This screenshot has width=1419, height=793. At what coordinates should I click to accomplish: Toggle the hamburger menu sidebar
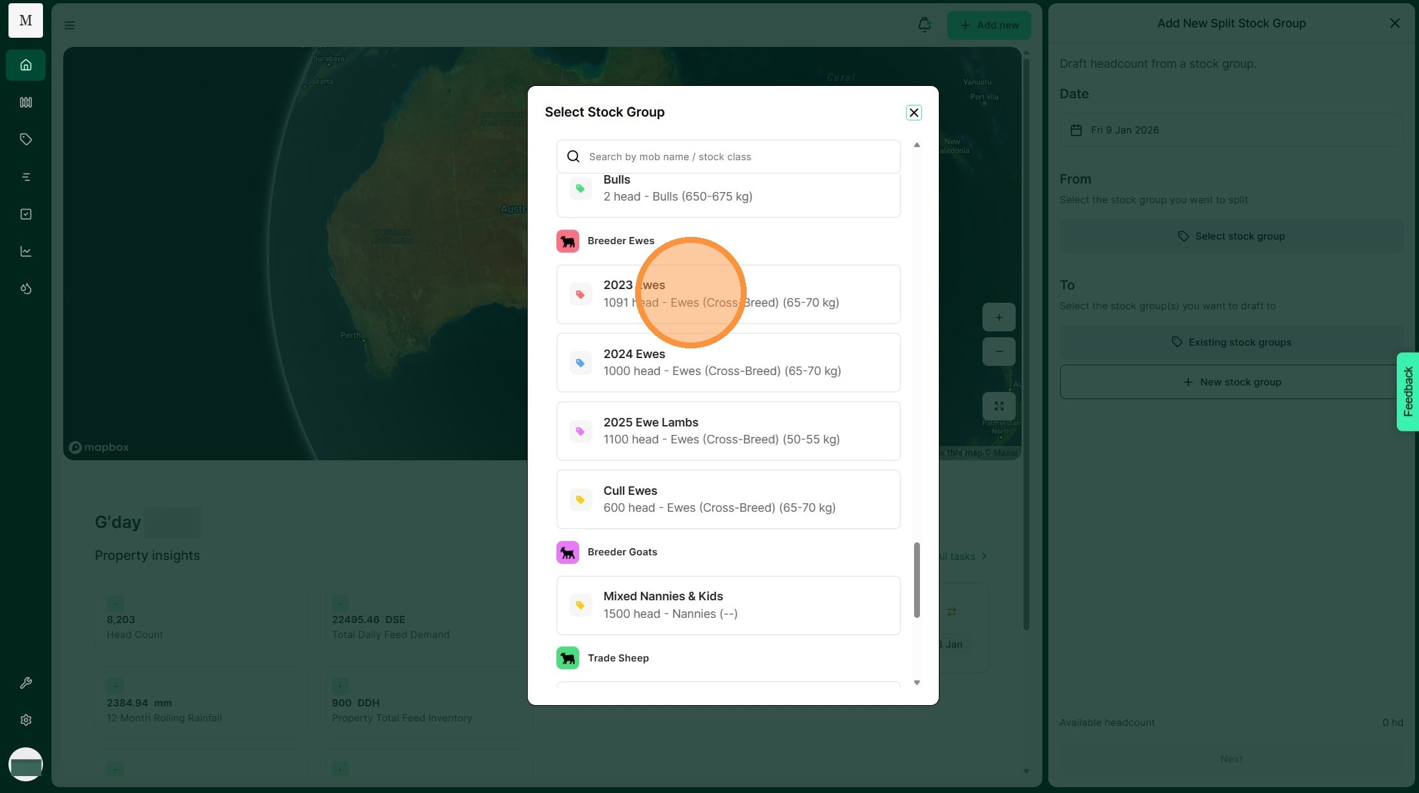pyautogui.click(x=70, y=25)
